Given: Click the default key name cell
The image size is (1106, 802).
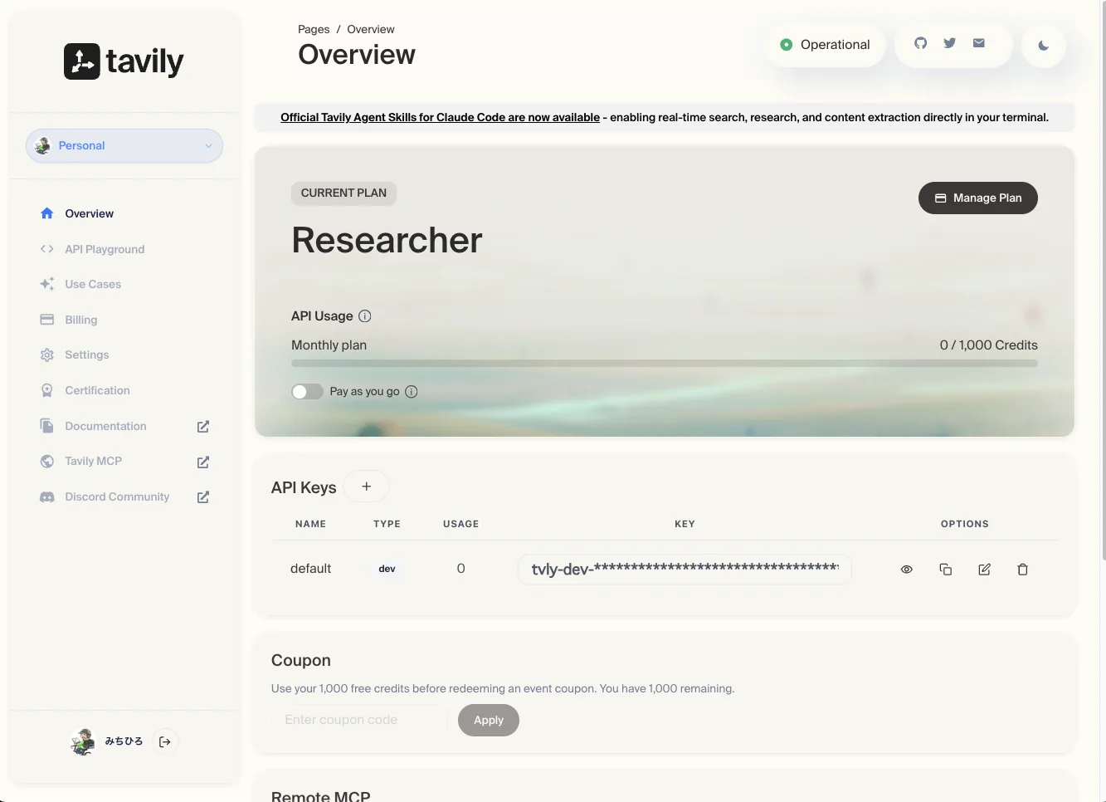Looking at the screenshot, I should click(x=310, y=569).
